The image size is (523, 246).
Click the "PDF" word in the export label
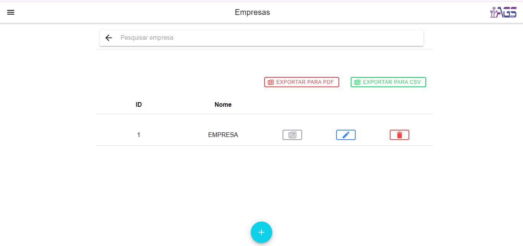pyautogui.click(x=328, y=82)
